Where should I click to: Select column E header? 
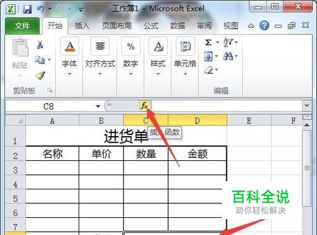249,120
